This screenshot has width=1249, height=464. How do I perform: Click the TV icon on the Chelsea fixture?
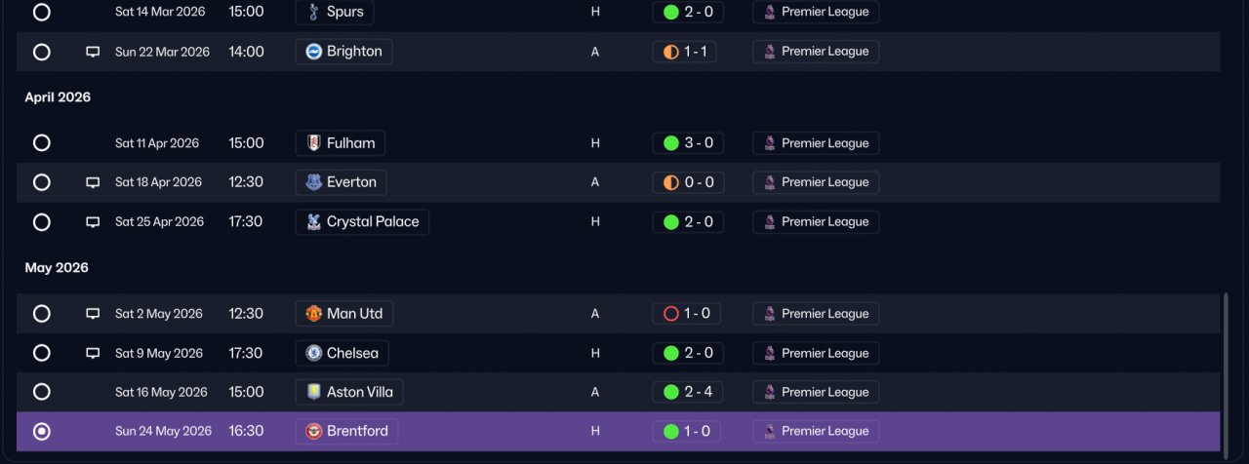93,353
